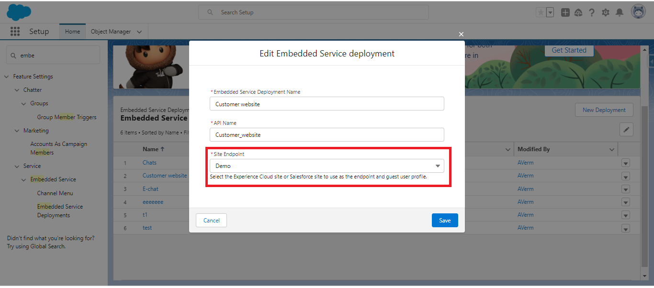Click the Save button
Screen dimensions: 654x288
445,221
